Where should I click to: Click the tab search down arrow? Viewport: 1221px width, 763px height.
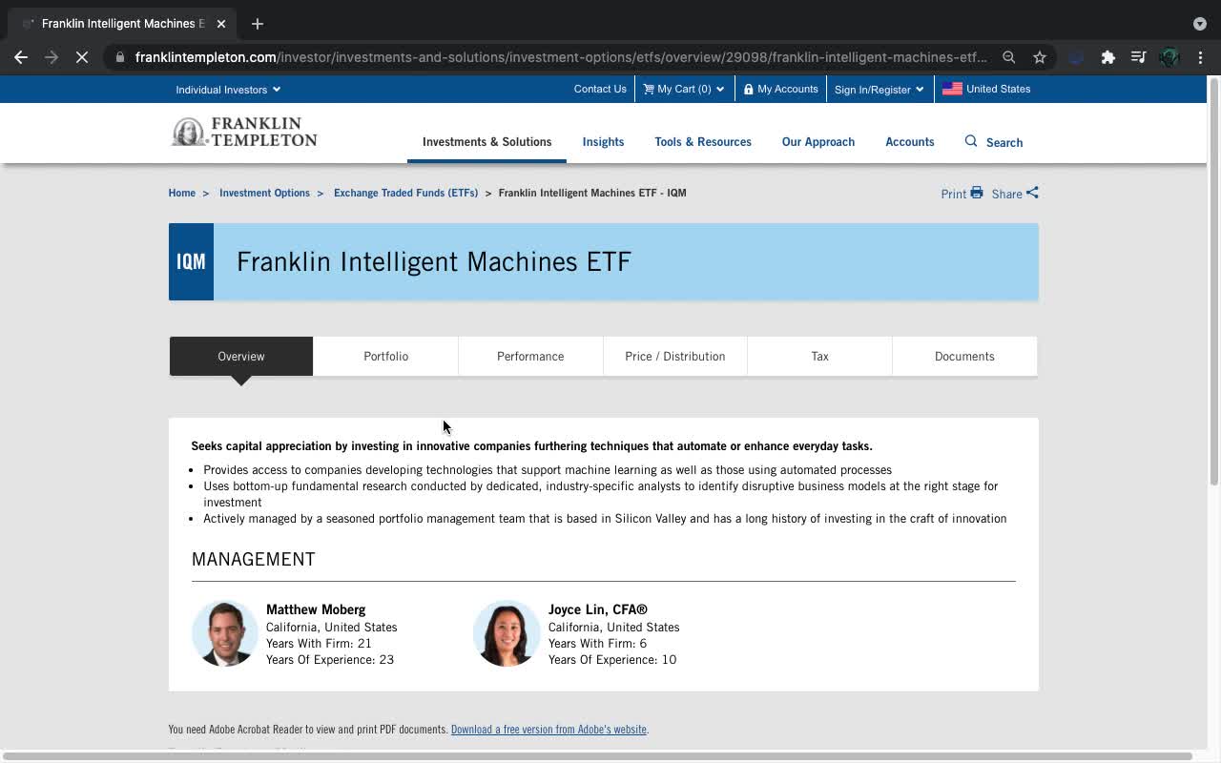point(1199,24)
